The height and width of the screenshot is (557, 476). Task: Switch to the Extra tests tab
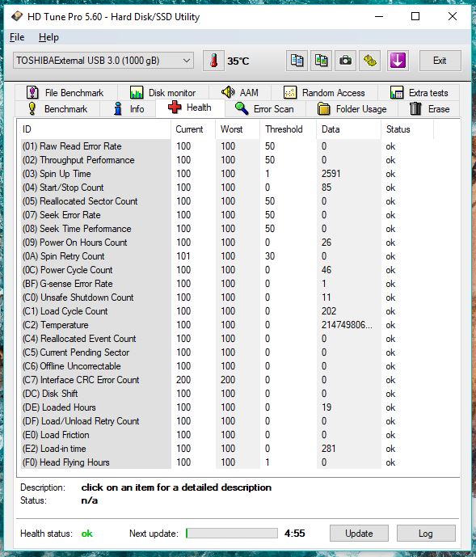(x=419, y=93)
